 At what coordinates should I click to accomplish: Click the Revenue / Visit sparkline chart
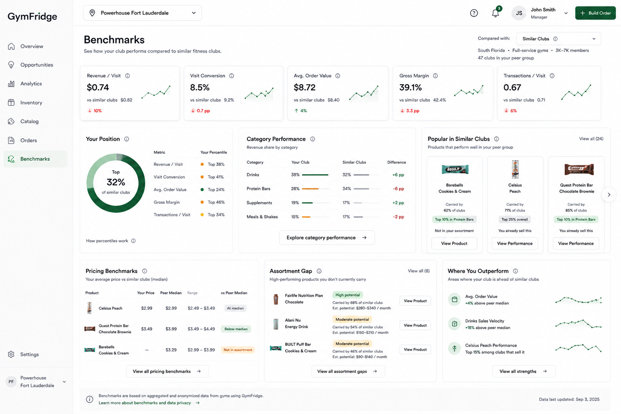(x=156, y=93)
